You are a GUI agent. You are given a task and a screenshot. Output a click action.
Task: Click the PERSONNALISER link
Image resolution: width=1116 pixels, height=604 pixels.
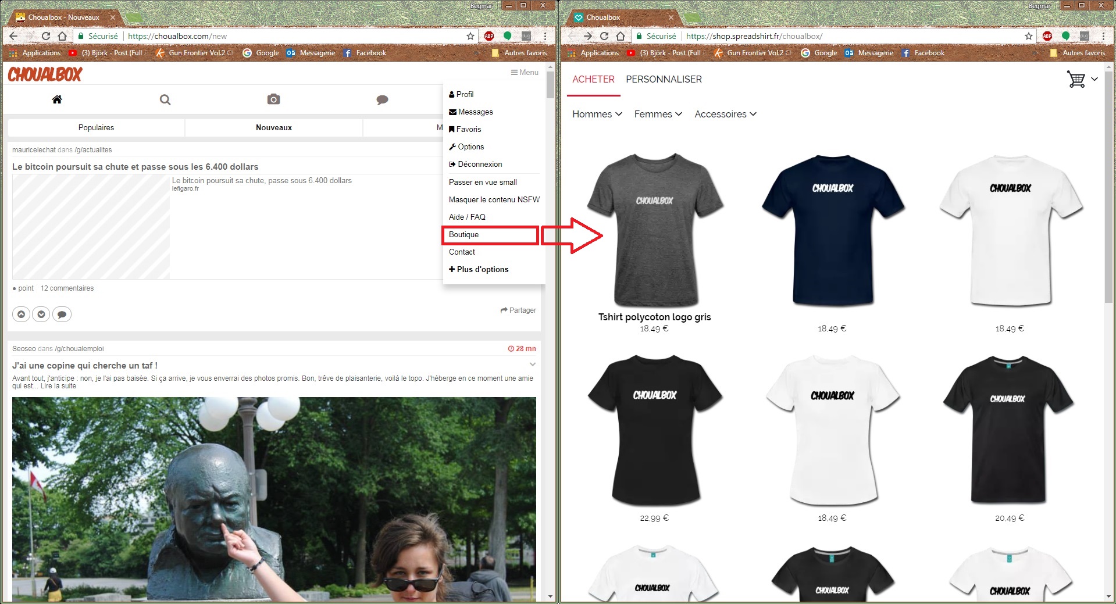coord(664,79)
